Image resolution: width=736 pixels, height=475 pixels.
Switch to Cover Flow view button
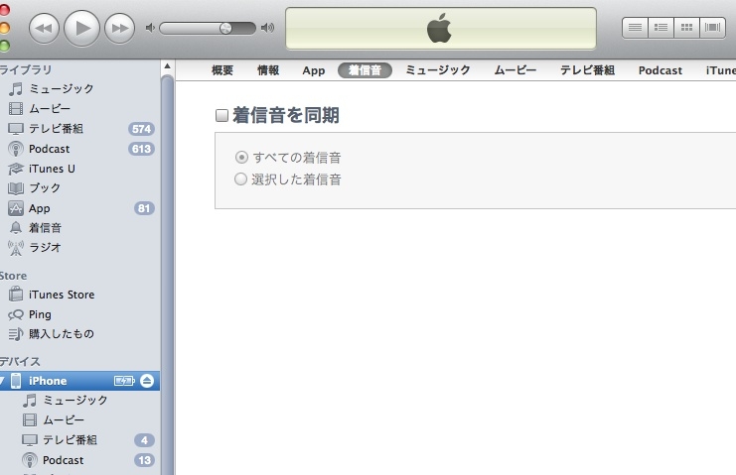click(x=712, y=28)
